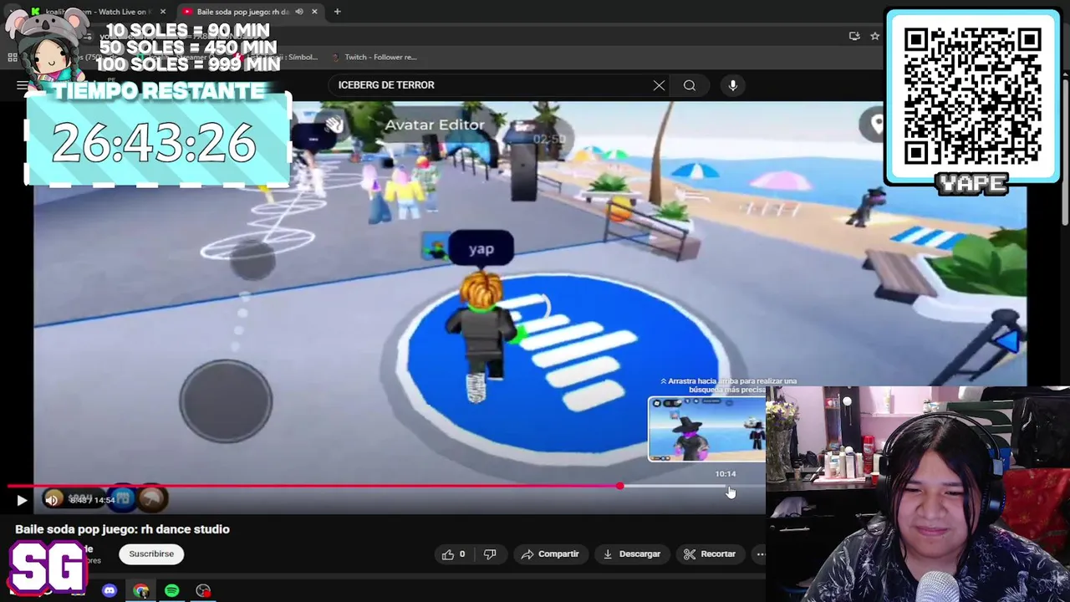Mute the video volume
The height and width of the screenshot is (602, 1070).
point(52,500)
